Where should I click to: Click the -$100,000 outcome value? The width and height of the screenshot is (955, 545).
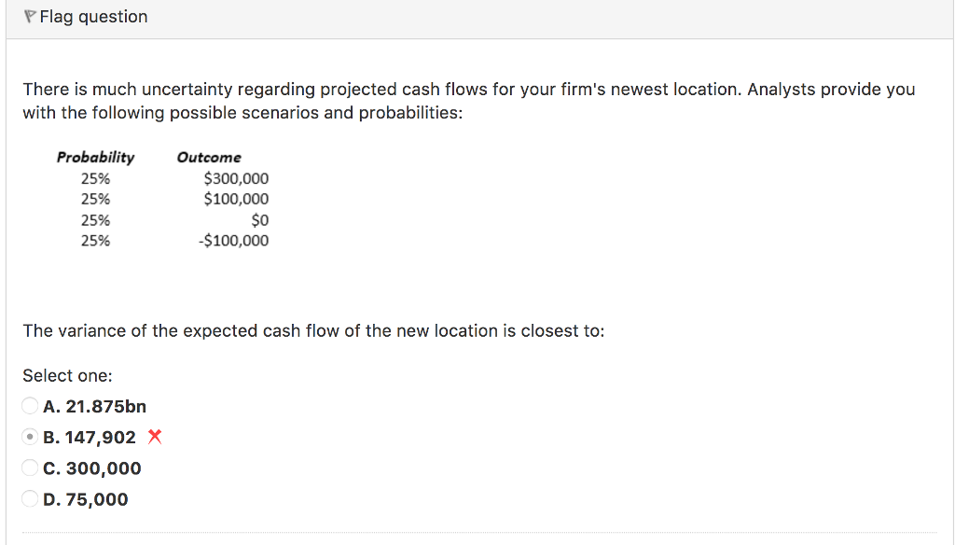(x=235, y=240)
